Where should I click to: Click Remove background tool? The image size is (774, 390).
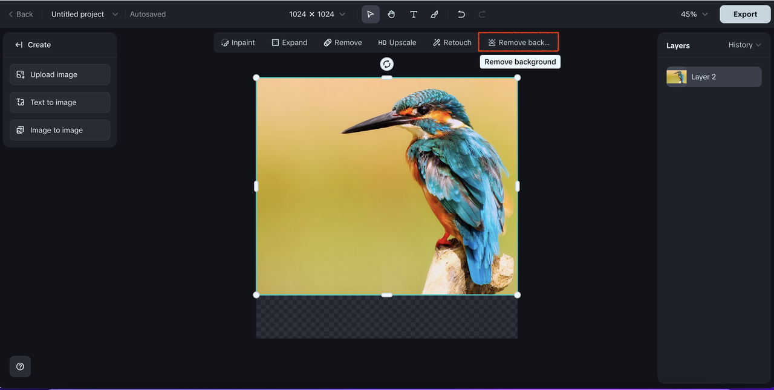pyautogui.click(x=519, y=42)
